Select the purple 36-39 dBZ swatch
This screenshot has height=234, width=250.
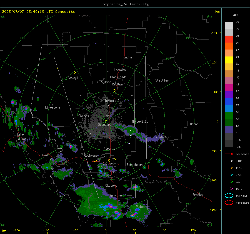[229, 95]
